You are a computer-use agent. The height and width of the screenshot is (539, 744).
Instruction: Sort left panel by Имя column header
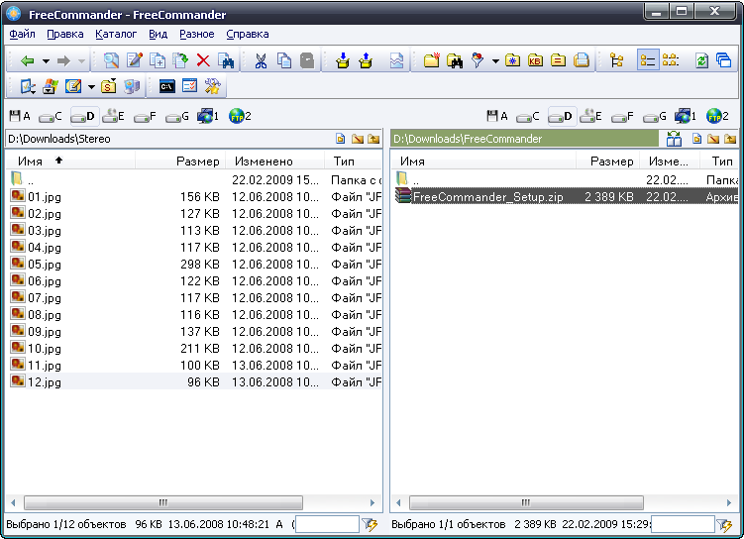[70, 162]
